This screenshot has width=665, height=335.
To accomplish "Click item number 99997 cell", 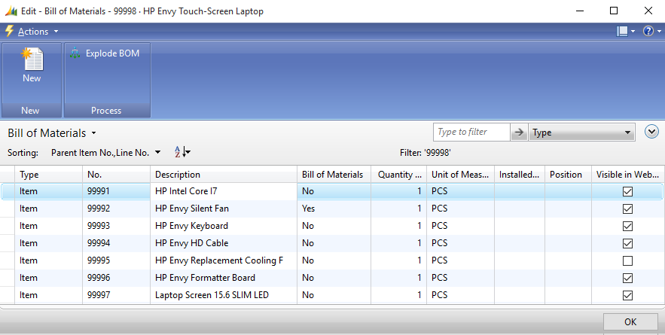I will coord(116,295).
